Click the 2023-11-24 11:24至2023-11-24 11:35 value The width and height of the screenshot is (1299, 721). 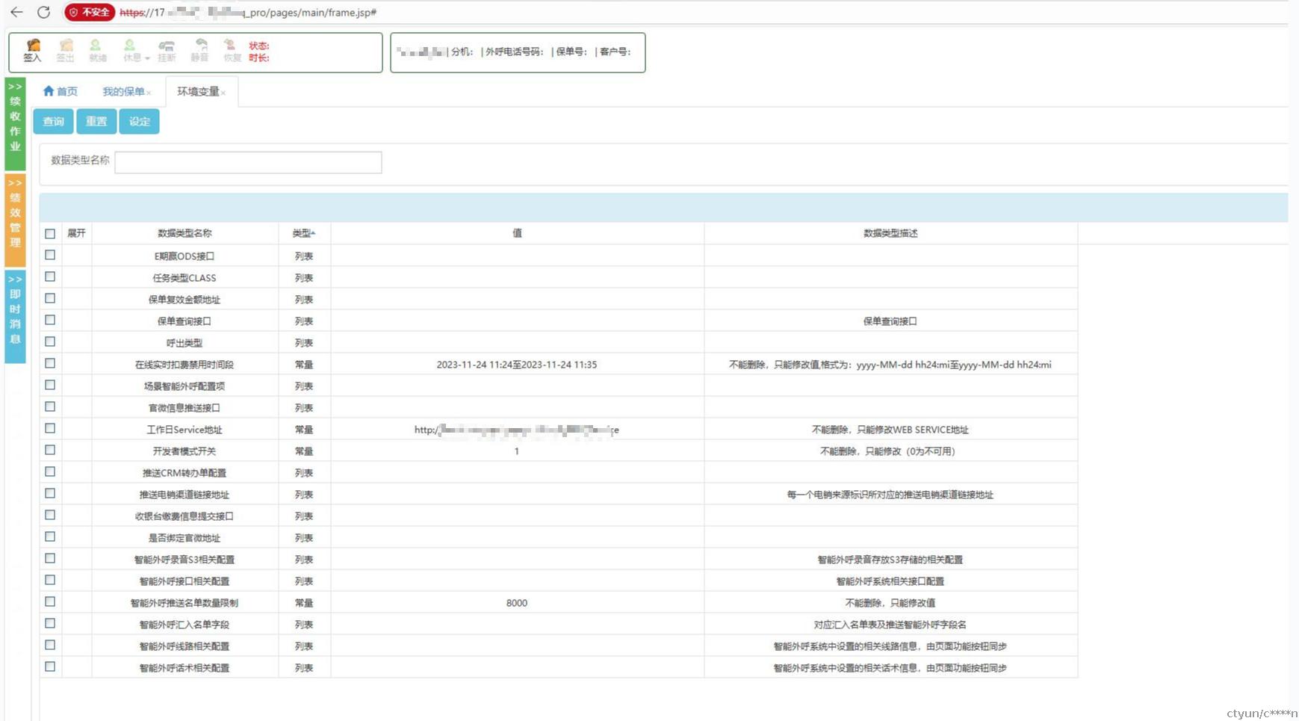[517, 365]
